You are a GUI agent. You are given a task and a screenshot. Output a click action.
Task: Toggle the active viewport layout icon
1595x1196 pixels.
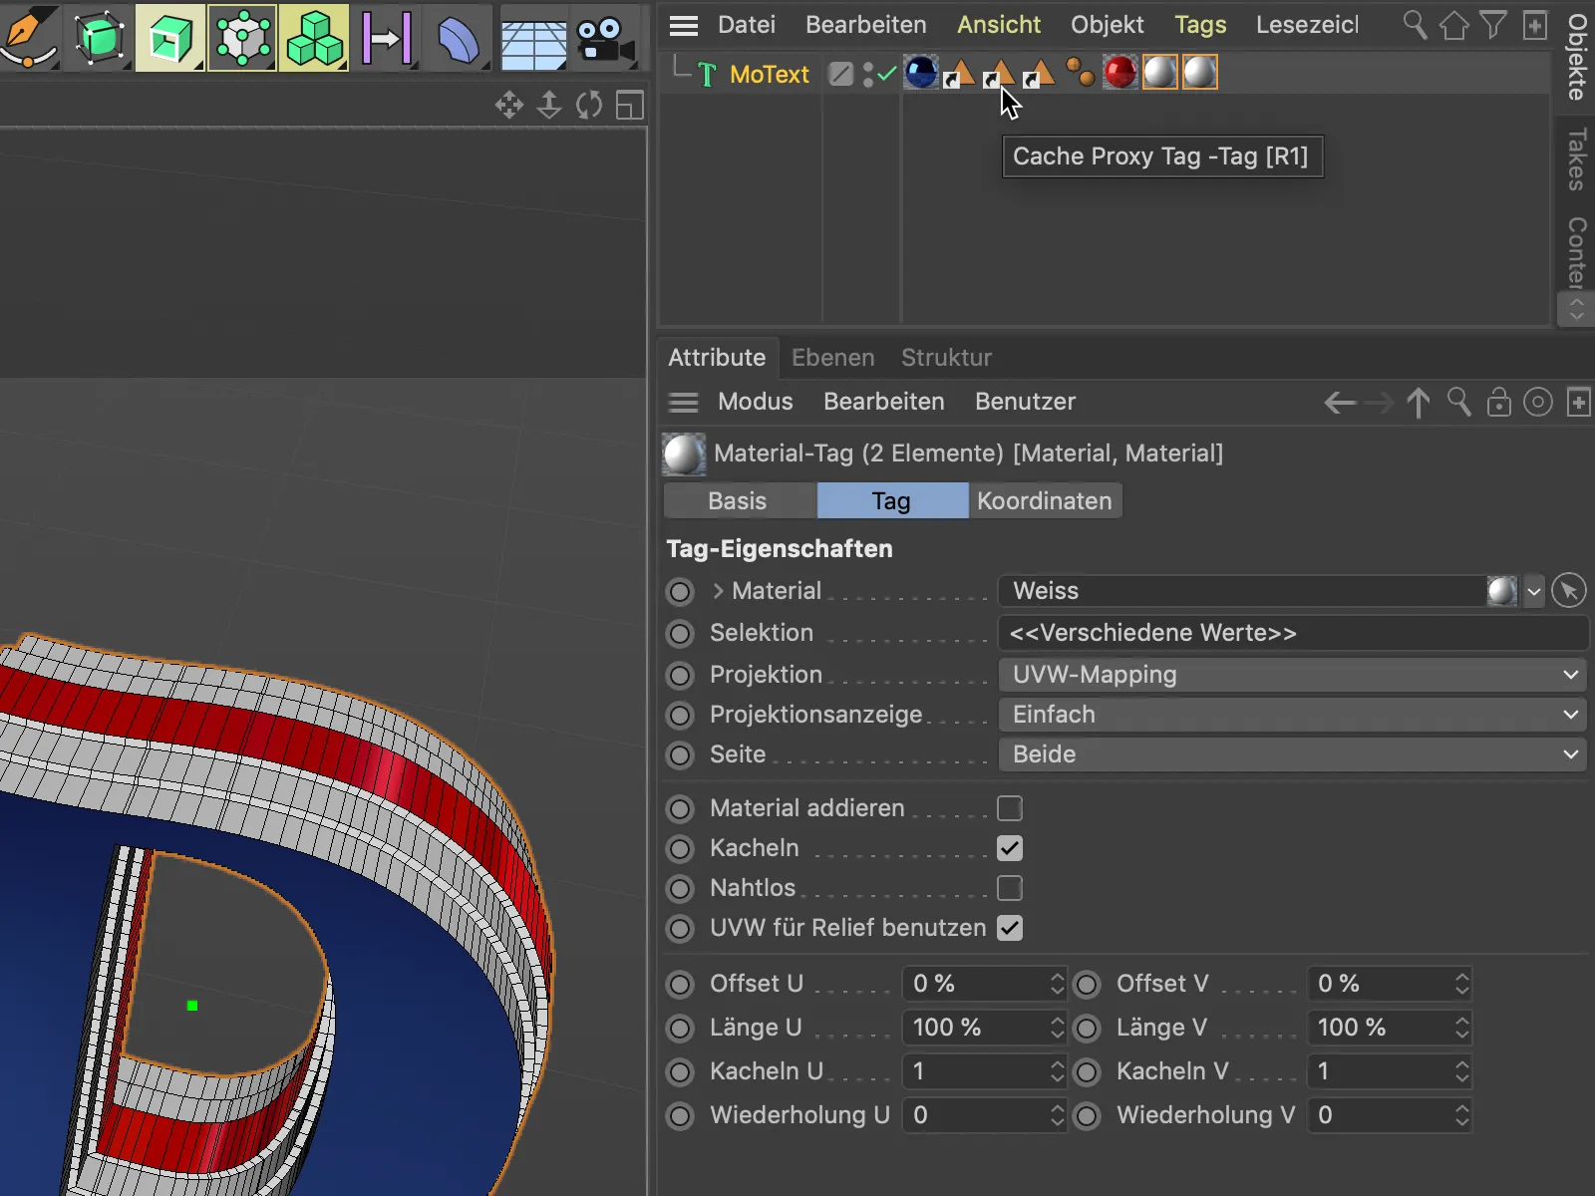pyautogui.click(x=630, y=105)
